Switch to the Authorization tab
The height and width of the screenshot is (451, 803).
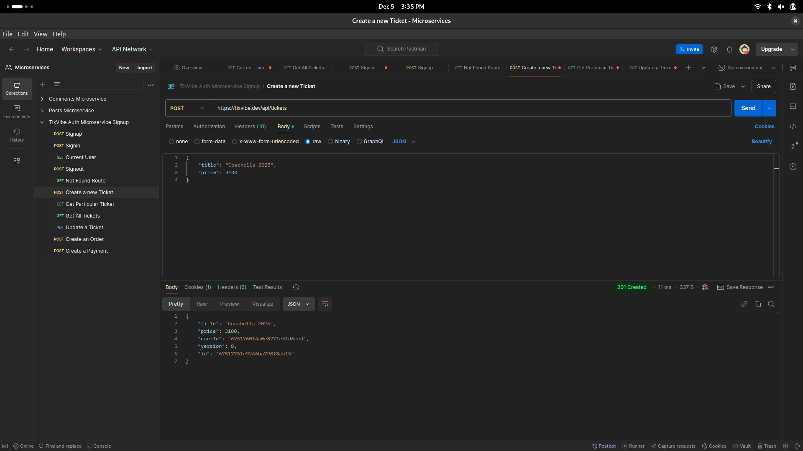pos(209,126)
